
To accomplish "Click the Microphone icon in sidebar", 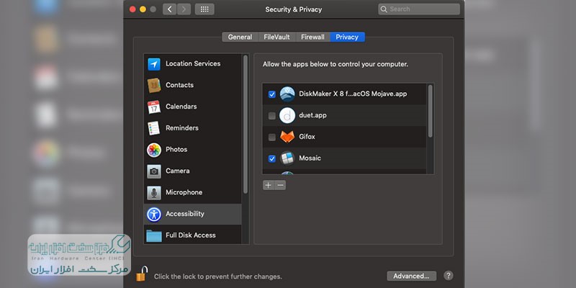I will 154,192.
